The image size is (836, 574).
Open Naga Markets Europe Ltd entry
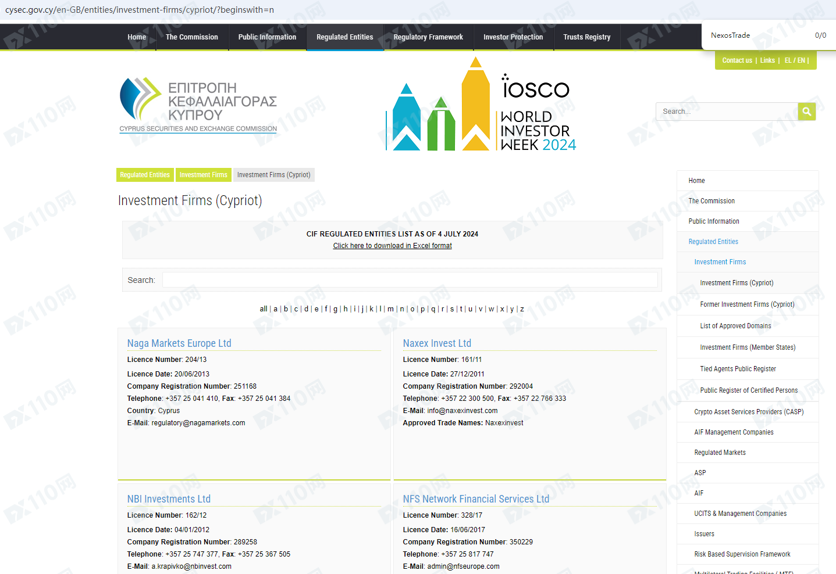click(179, 343)
